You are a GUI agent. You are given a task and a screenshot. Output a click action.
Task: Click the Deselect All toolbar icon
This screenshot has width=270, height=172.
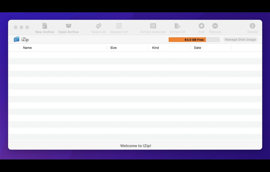pos(119,26)
